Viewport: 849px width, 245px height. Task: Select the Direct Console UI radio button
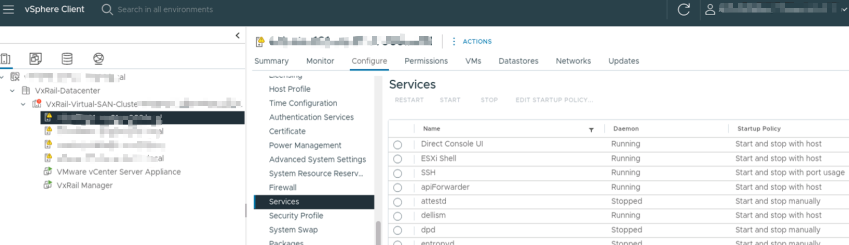(398, 144)
